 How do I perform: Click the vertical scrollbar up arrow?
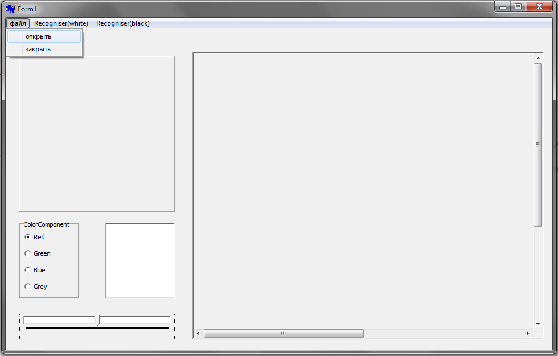click(538, 58)
